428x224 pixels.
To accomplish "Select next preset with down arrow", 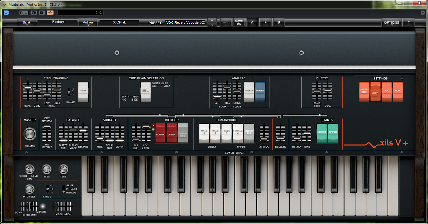I will [212, 25].
